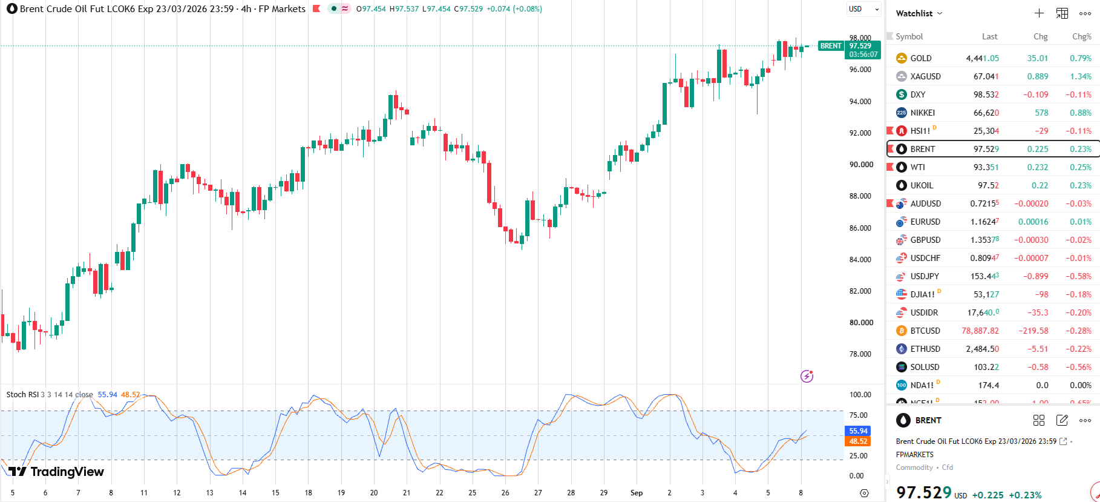Open the USD currency dropdown
The width and height of the screenshot is (1100, 502).
click(x=864, y=9)
